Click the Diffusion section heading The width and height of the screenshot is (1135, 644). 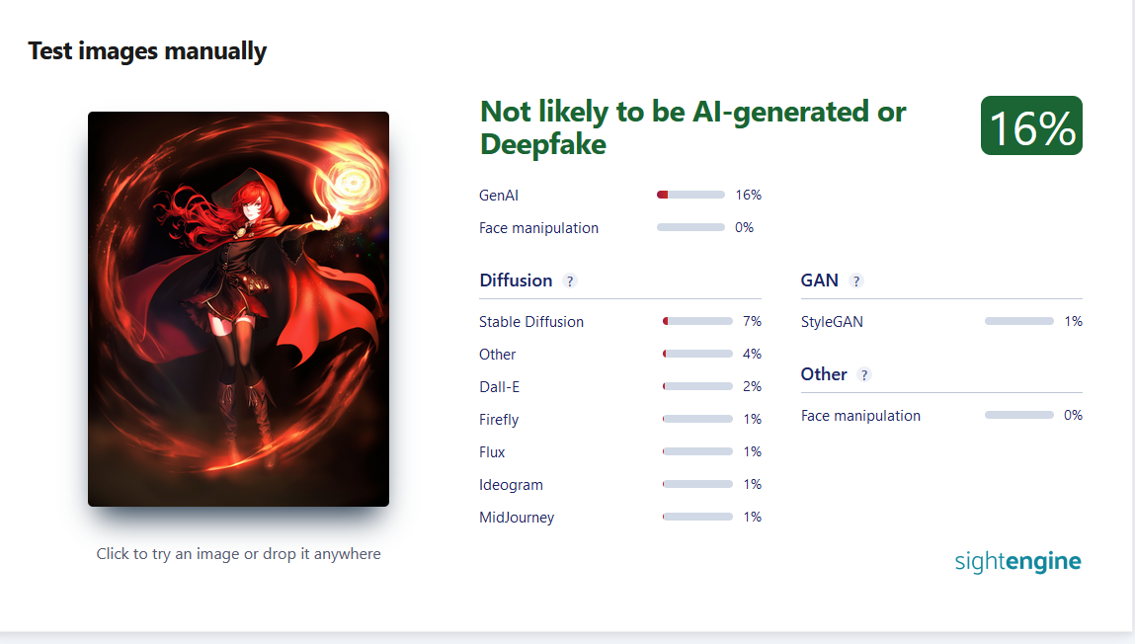tap(516, 281)
